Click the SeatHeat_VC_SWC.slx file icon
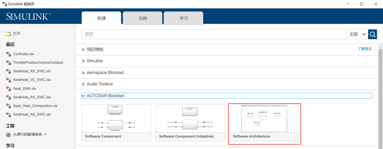 click(x=9, y=80)
